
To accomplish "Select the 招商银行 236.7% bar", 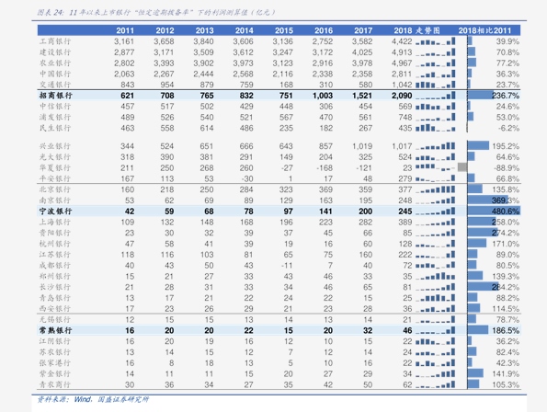I will pyautogui.click(x=481, y=96).
